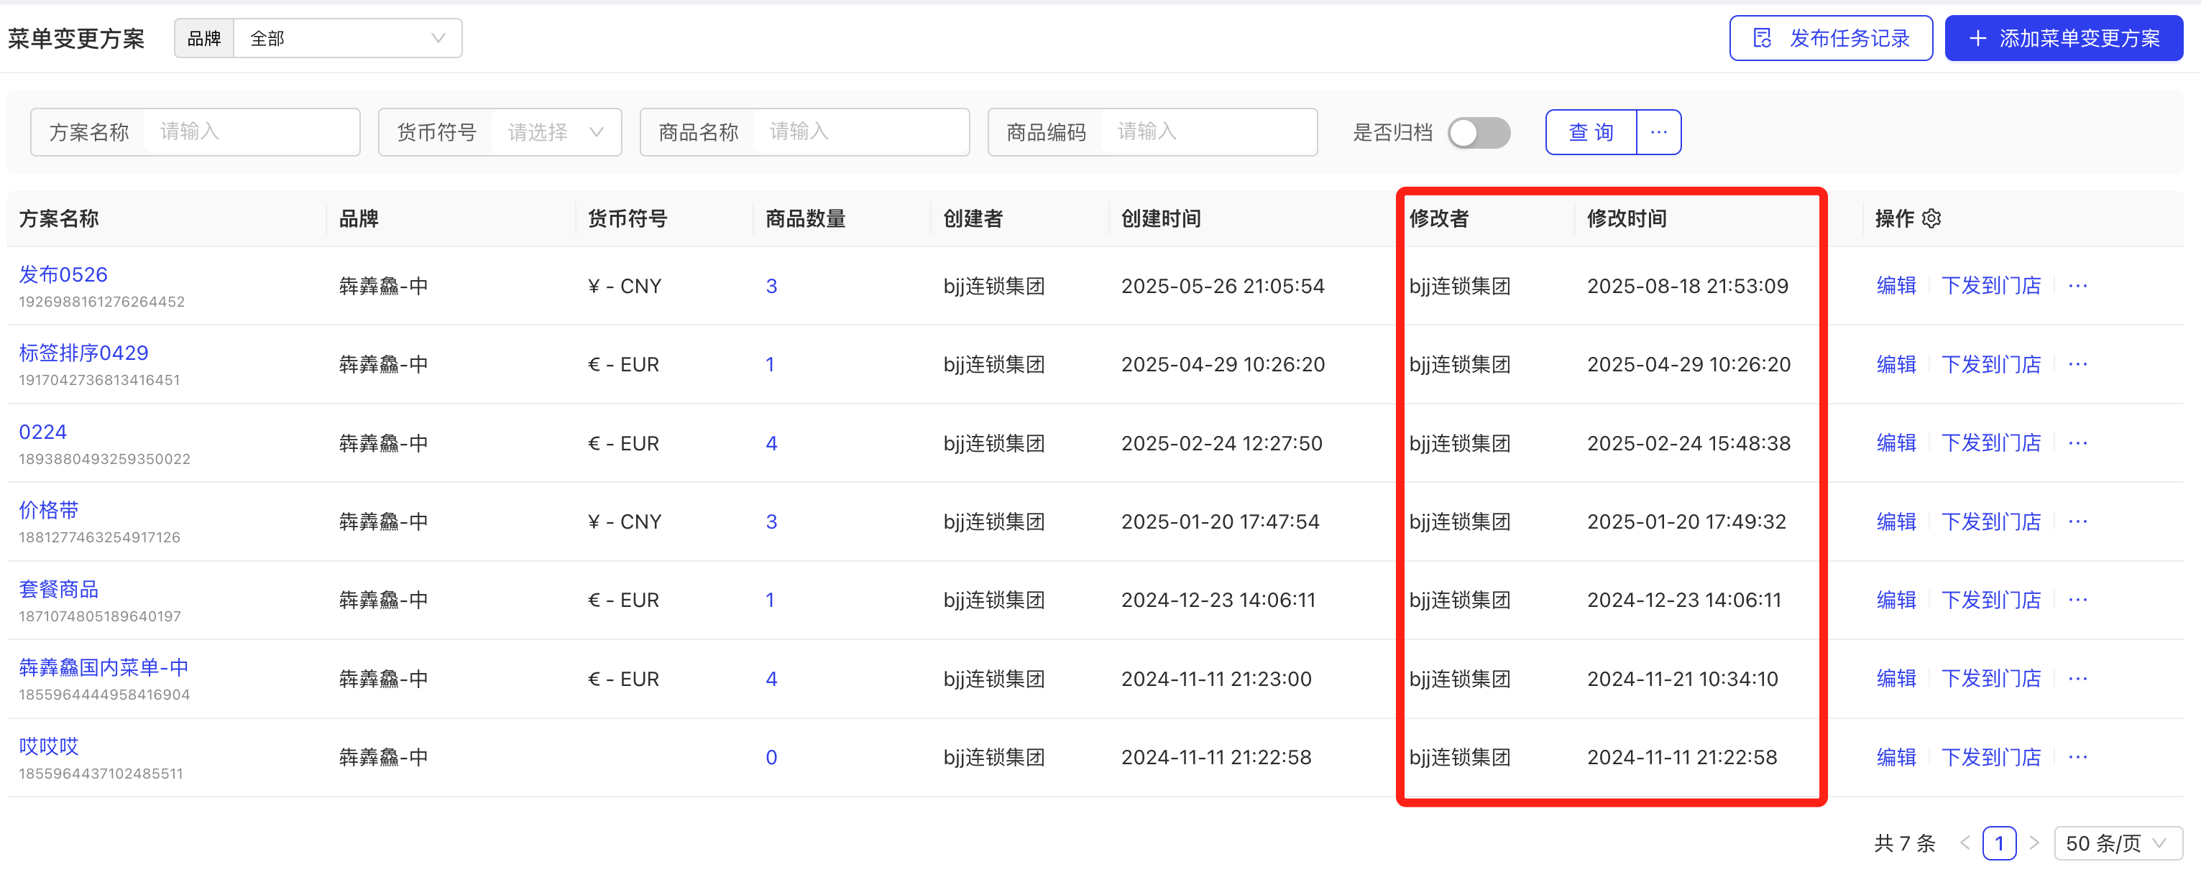Viewport: 2201px width, 872px height.
Task: Click the 查询 search button
Action: click(1591, 132)
